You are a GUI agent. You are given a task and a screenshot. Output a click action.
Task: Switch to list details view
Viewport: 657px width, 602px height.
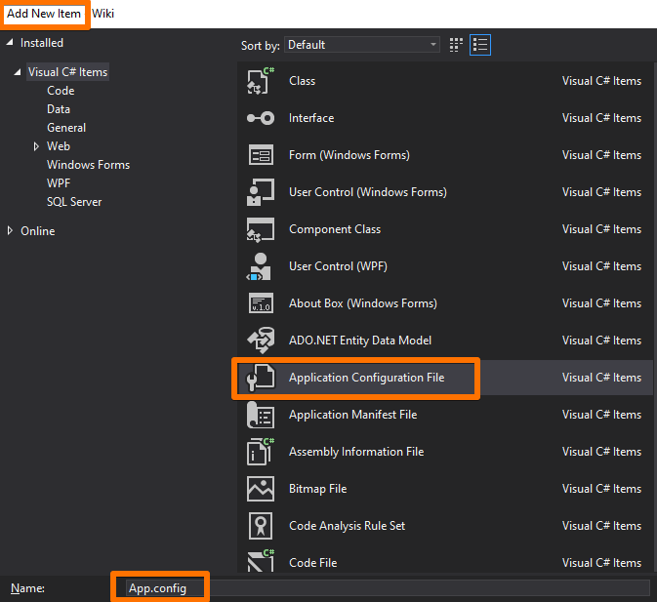(479, 45)
